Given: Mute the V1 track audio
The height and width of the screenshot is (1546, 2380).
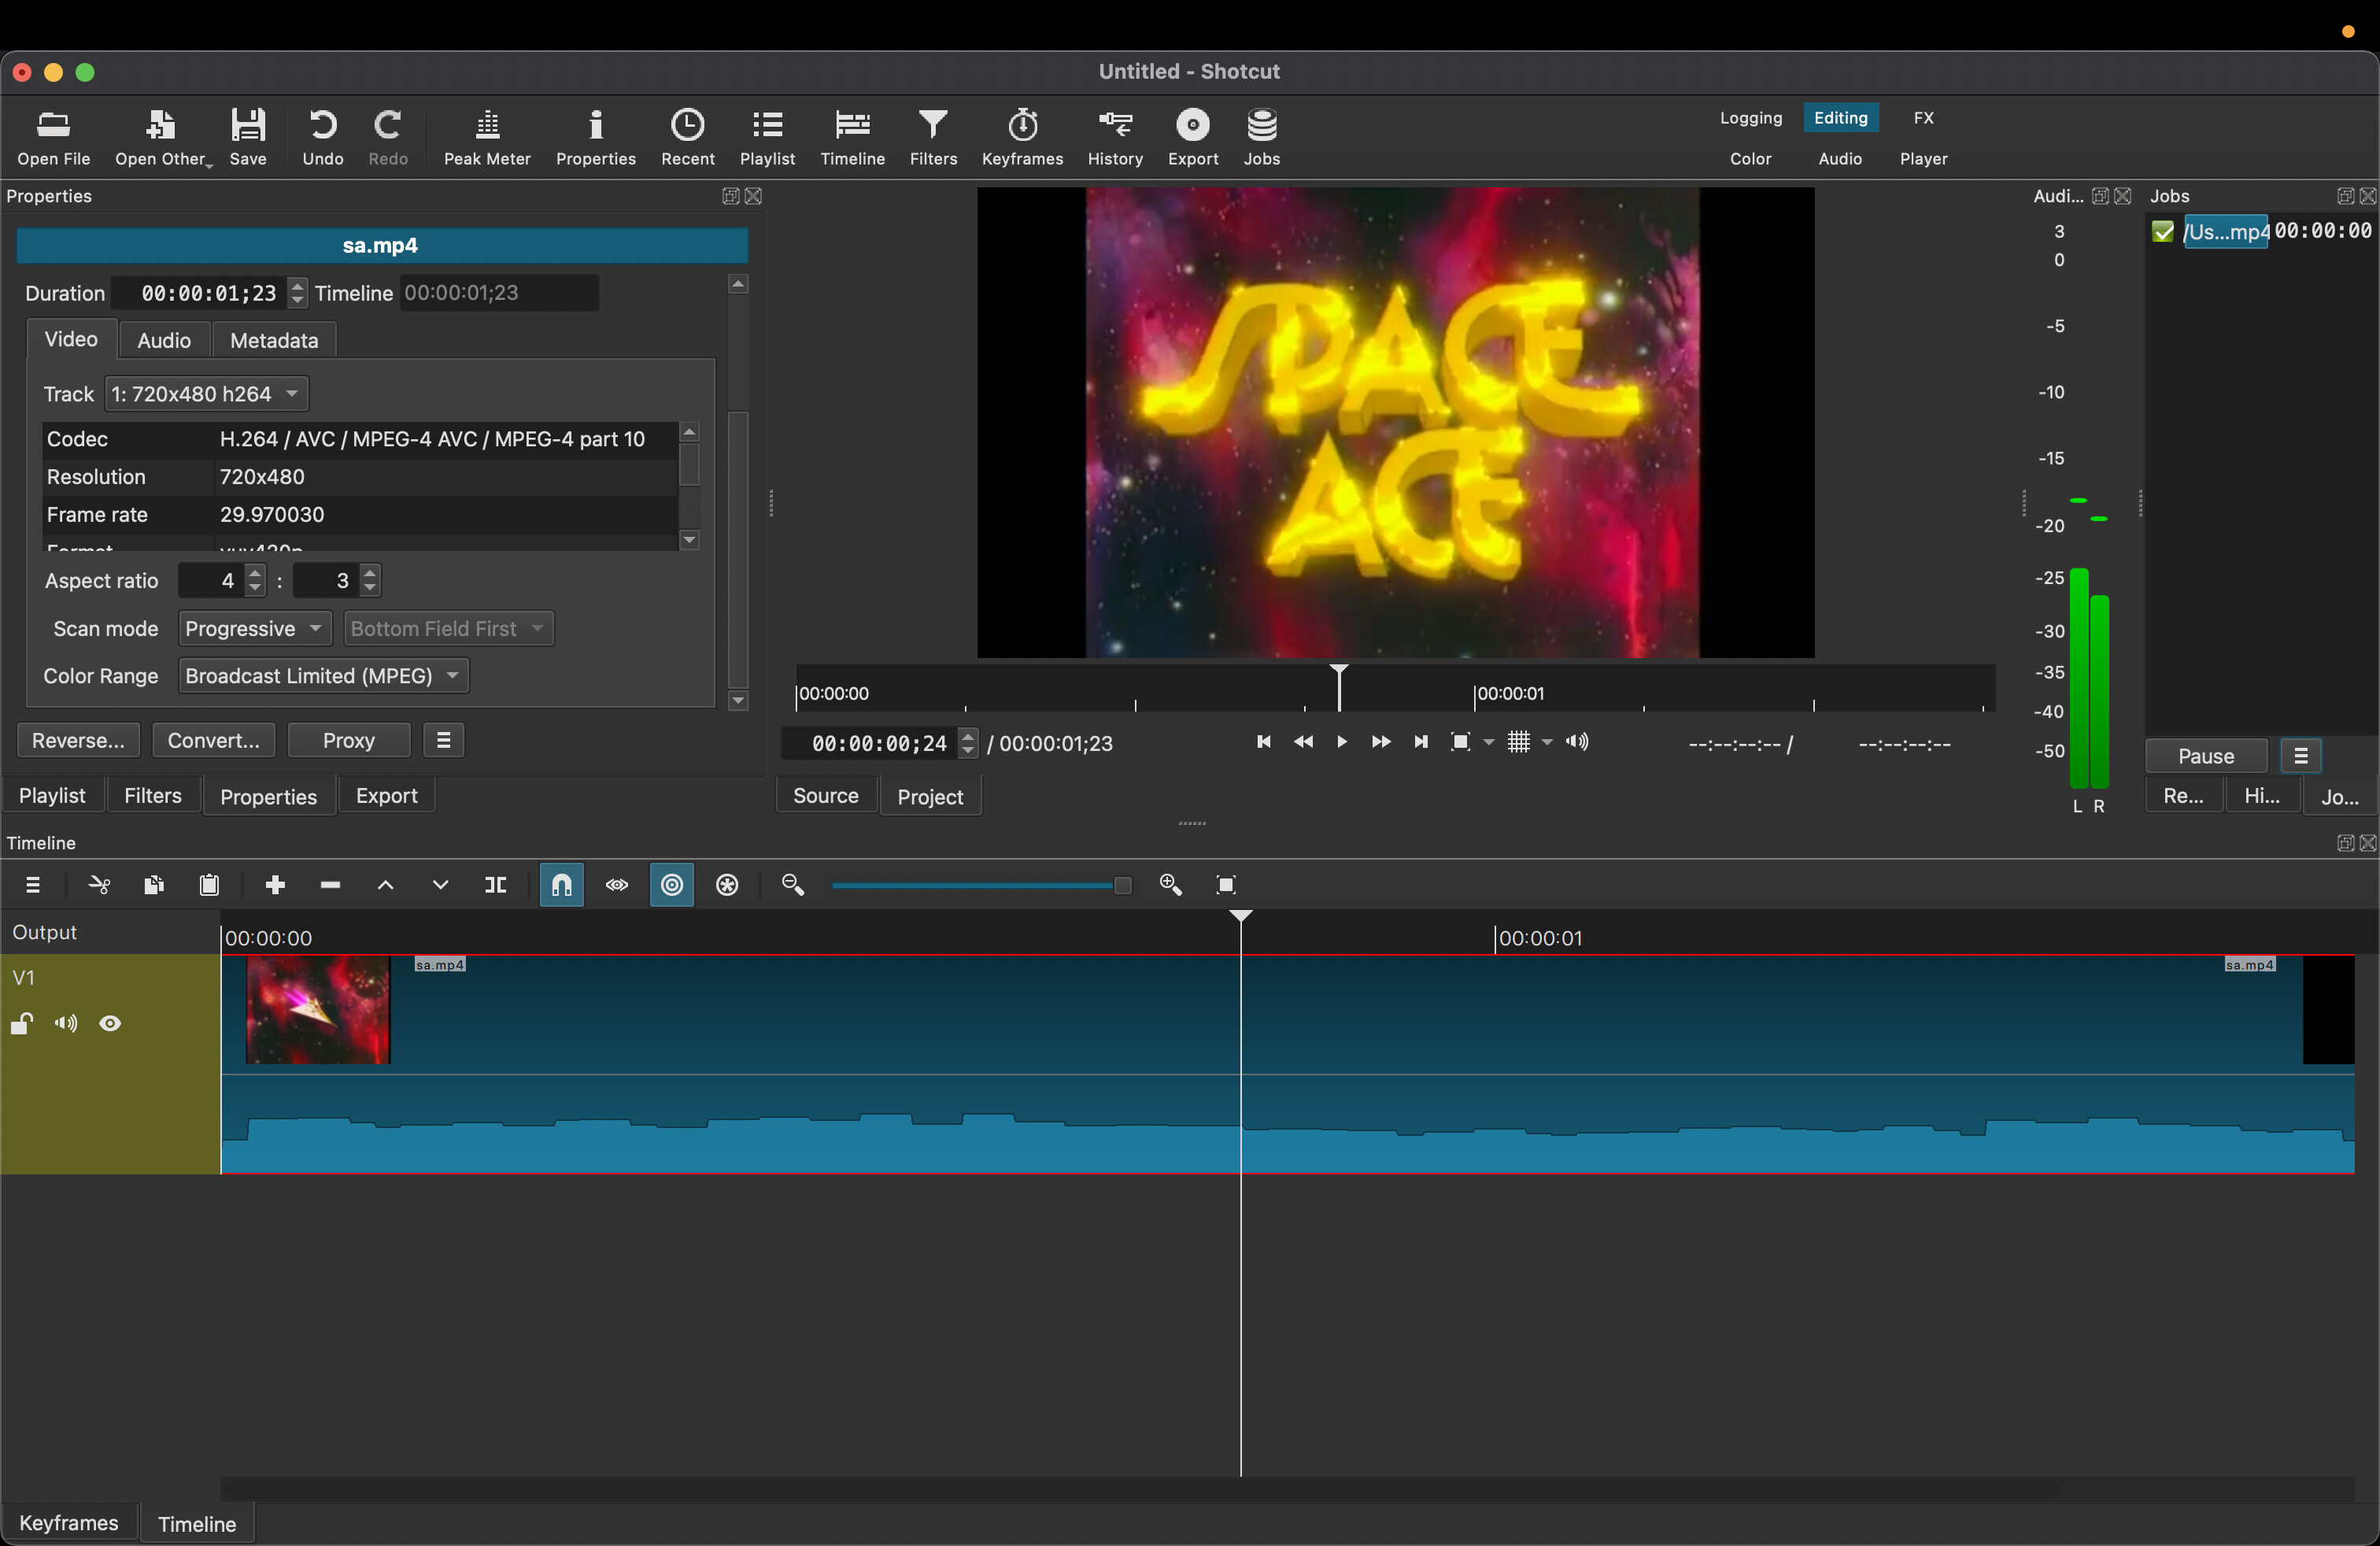Looking at the screenshot, I should pos(66,1023).
